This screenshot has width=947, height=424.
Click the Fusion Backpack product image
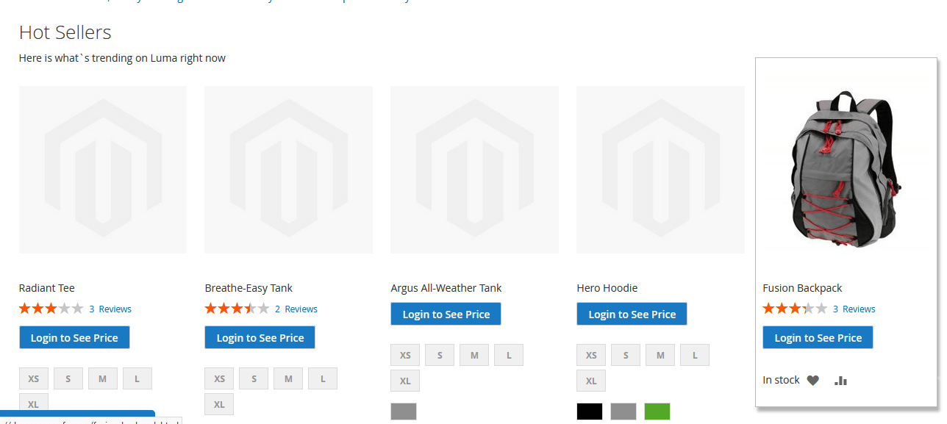846,169
